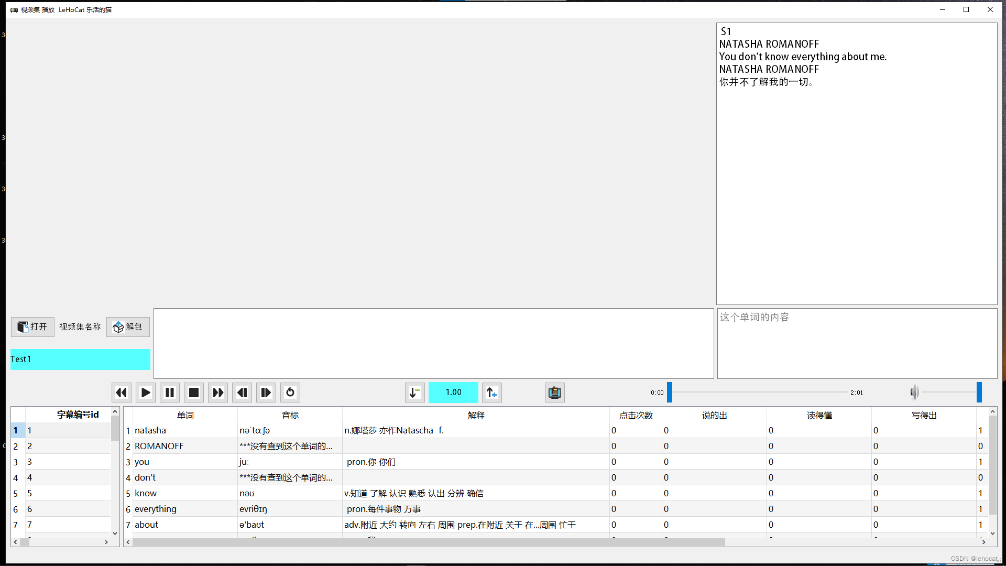This screenshot has width=1006, height=566.
Task: Click the rewind playback button
Action: tap(121, 393)
